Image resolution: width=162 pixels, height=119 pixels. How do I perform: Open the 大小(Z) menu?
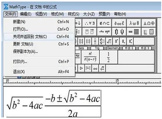pyautogui.click(x=89, y=14)
